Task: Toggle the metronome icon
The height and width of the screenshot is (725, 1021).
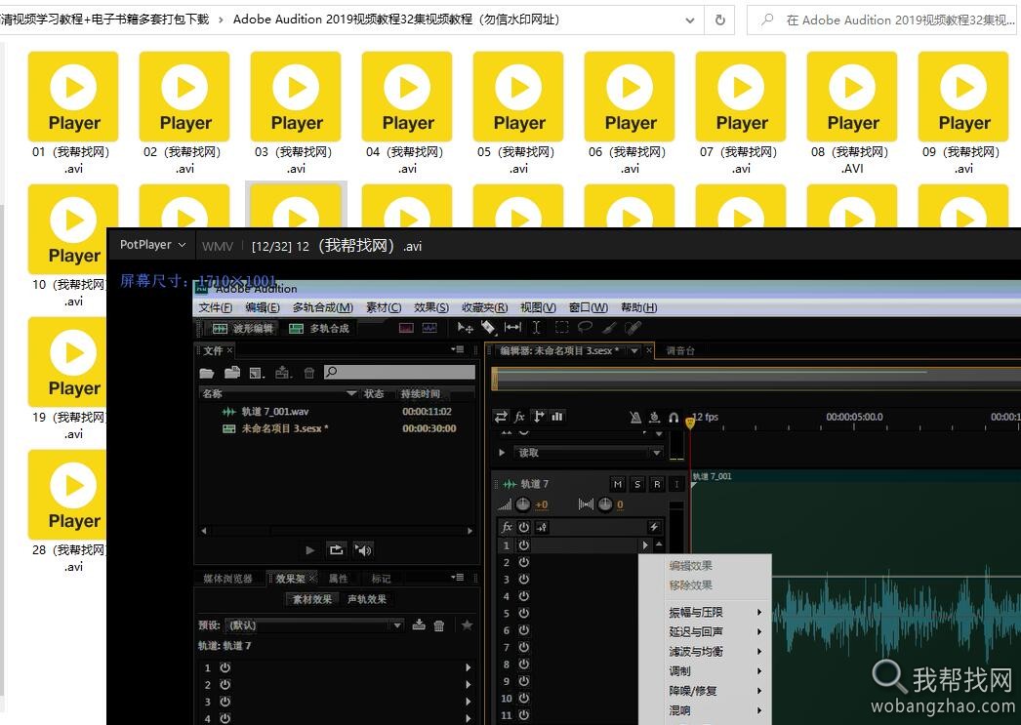Action: tap(635, 418)
